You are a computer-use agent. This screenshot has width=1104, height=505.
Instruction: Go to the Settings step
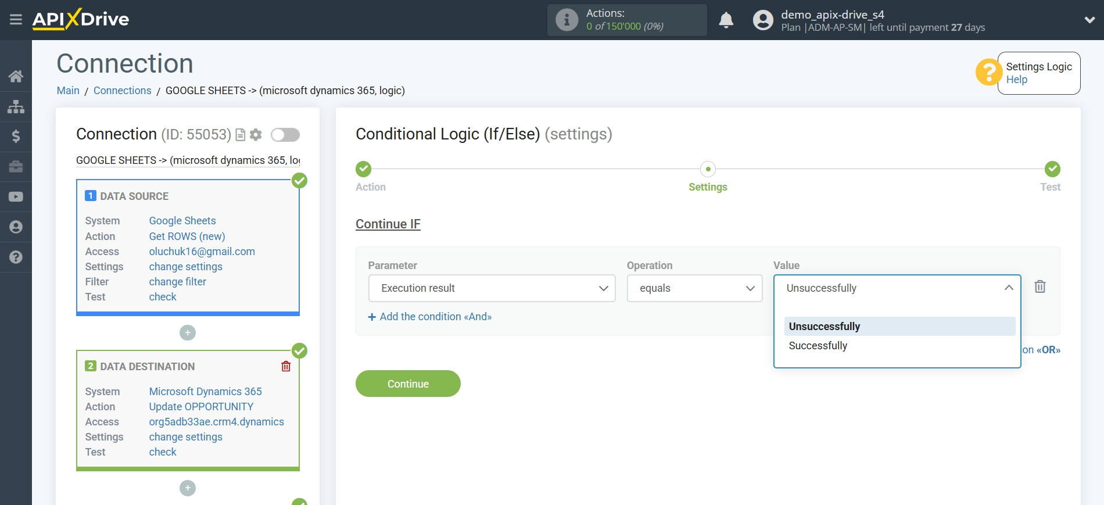click(x=708, y=169)
